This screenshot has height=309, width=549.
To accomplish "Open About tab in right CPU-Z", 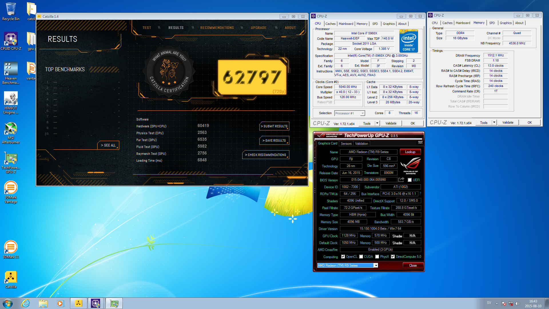I will [519, 23].
